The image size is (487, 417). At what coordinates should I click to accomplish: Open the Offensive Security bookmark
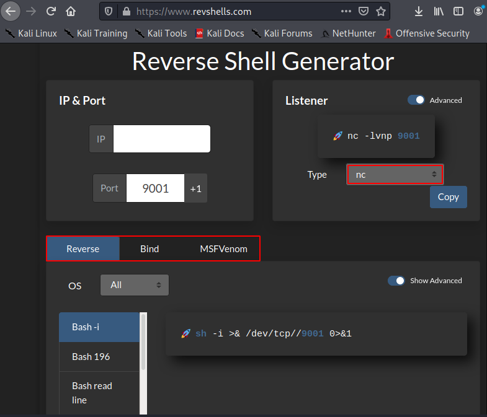(x=427, y=33)
